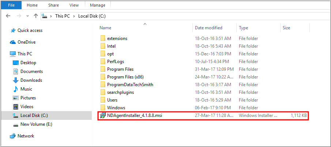Click the ProgramDataTechSmith folder icon
Viewport: 331px width, 147px height.
coord(103,85)
